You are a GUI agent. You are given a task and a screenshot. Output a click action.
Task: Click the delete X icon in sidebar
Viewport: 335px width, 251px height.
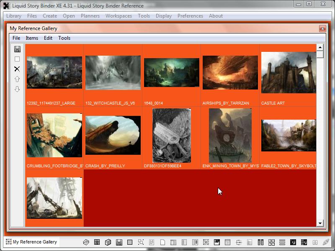tap(17, 69)
